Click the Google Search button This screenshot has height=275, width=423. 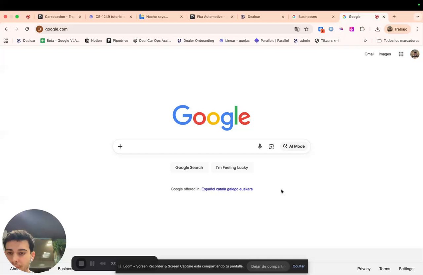tap(189, 168)
